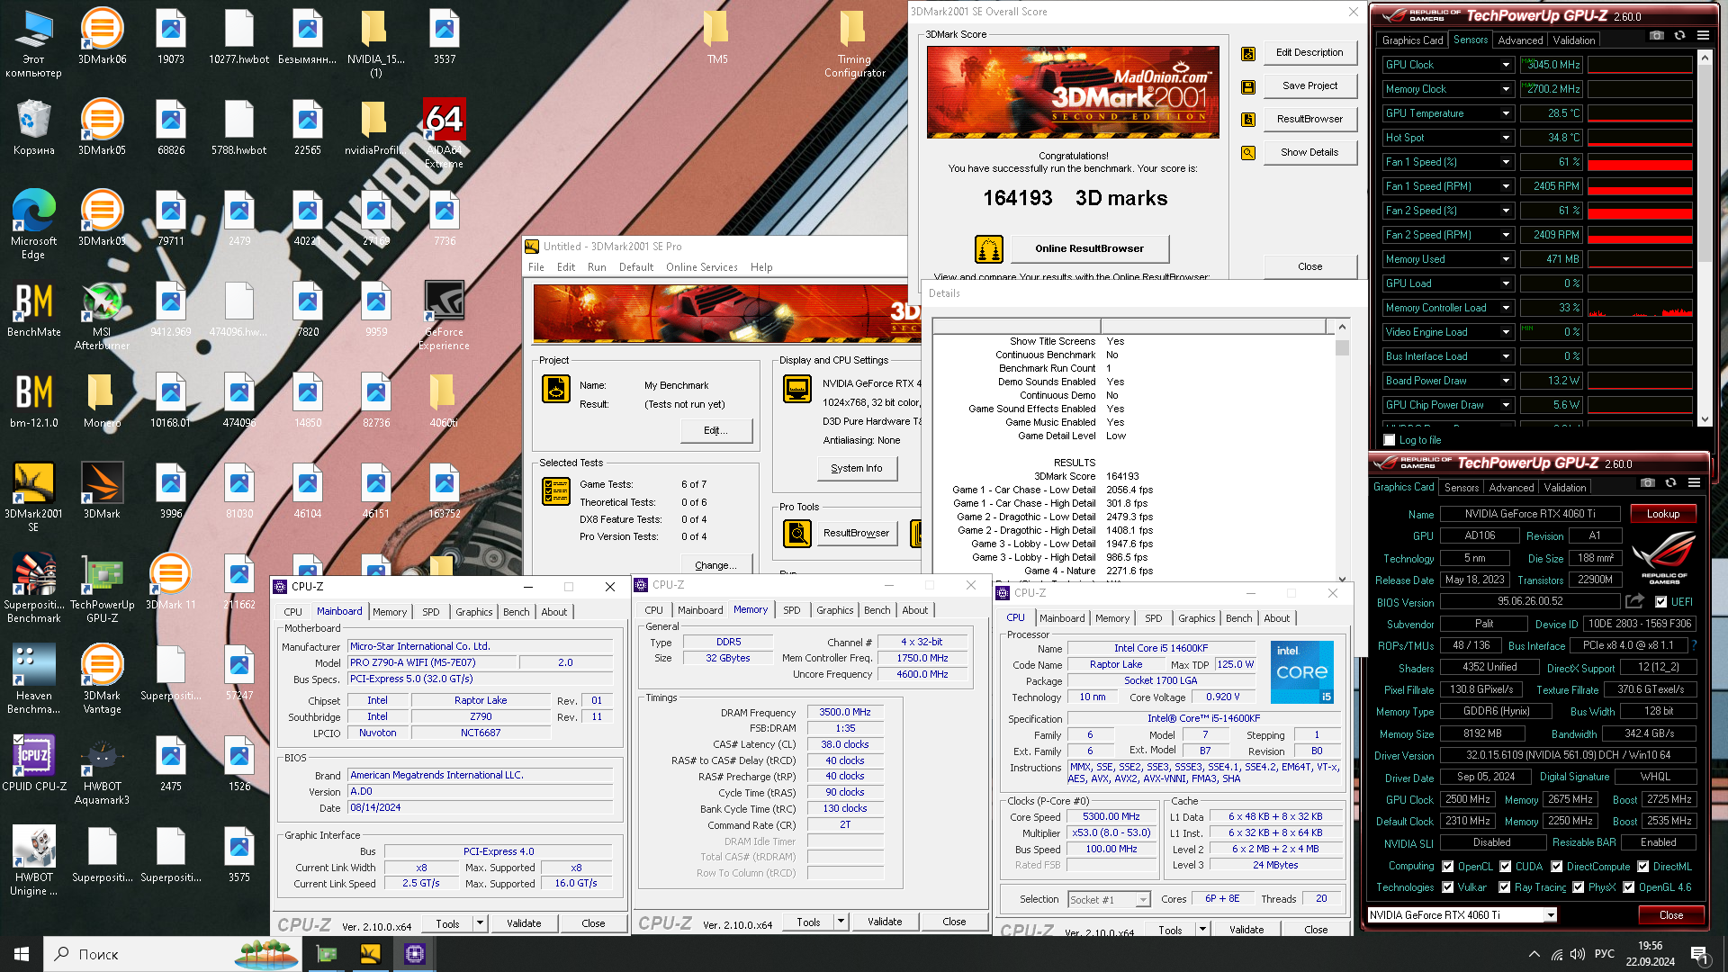1728x972 pixels.
Task: Click refresh icon in GPU-Z Sensors window
Action: click(1679, 35)
